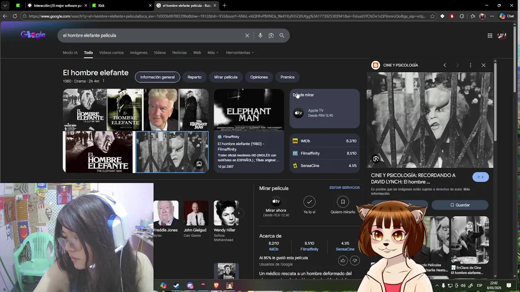
Task: Select the Reparto chip
Action: (x=194, y=77)
